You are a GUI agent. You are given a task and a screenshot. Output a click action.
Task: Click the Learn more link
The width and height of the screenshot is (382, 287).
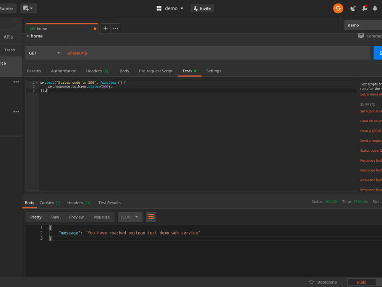point(371,94)
